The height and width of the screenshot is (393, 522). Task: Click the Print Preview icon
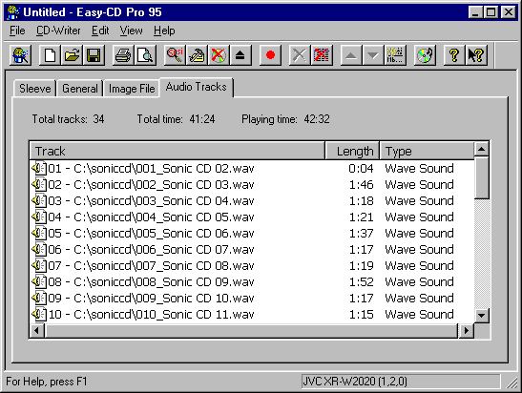(145, 55)
